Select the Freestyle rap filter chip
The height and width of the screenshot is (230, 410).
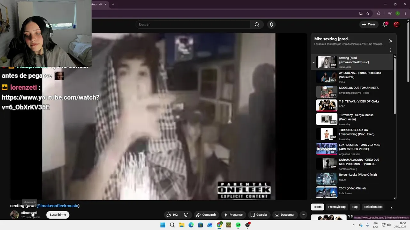(337, 207)
